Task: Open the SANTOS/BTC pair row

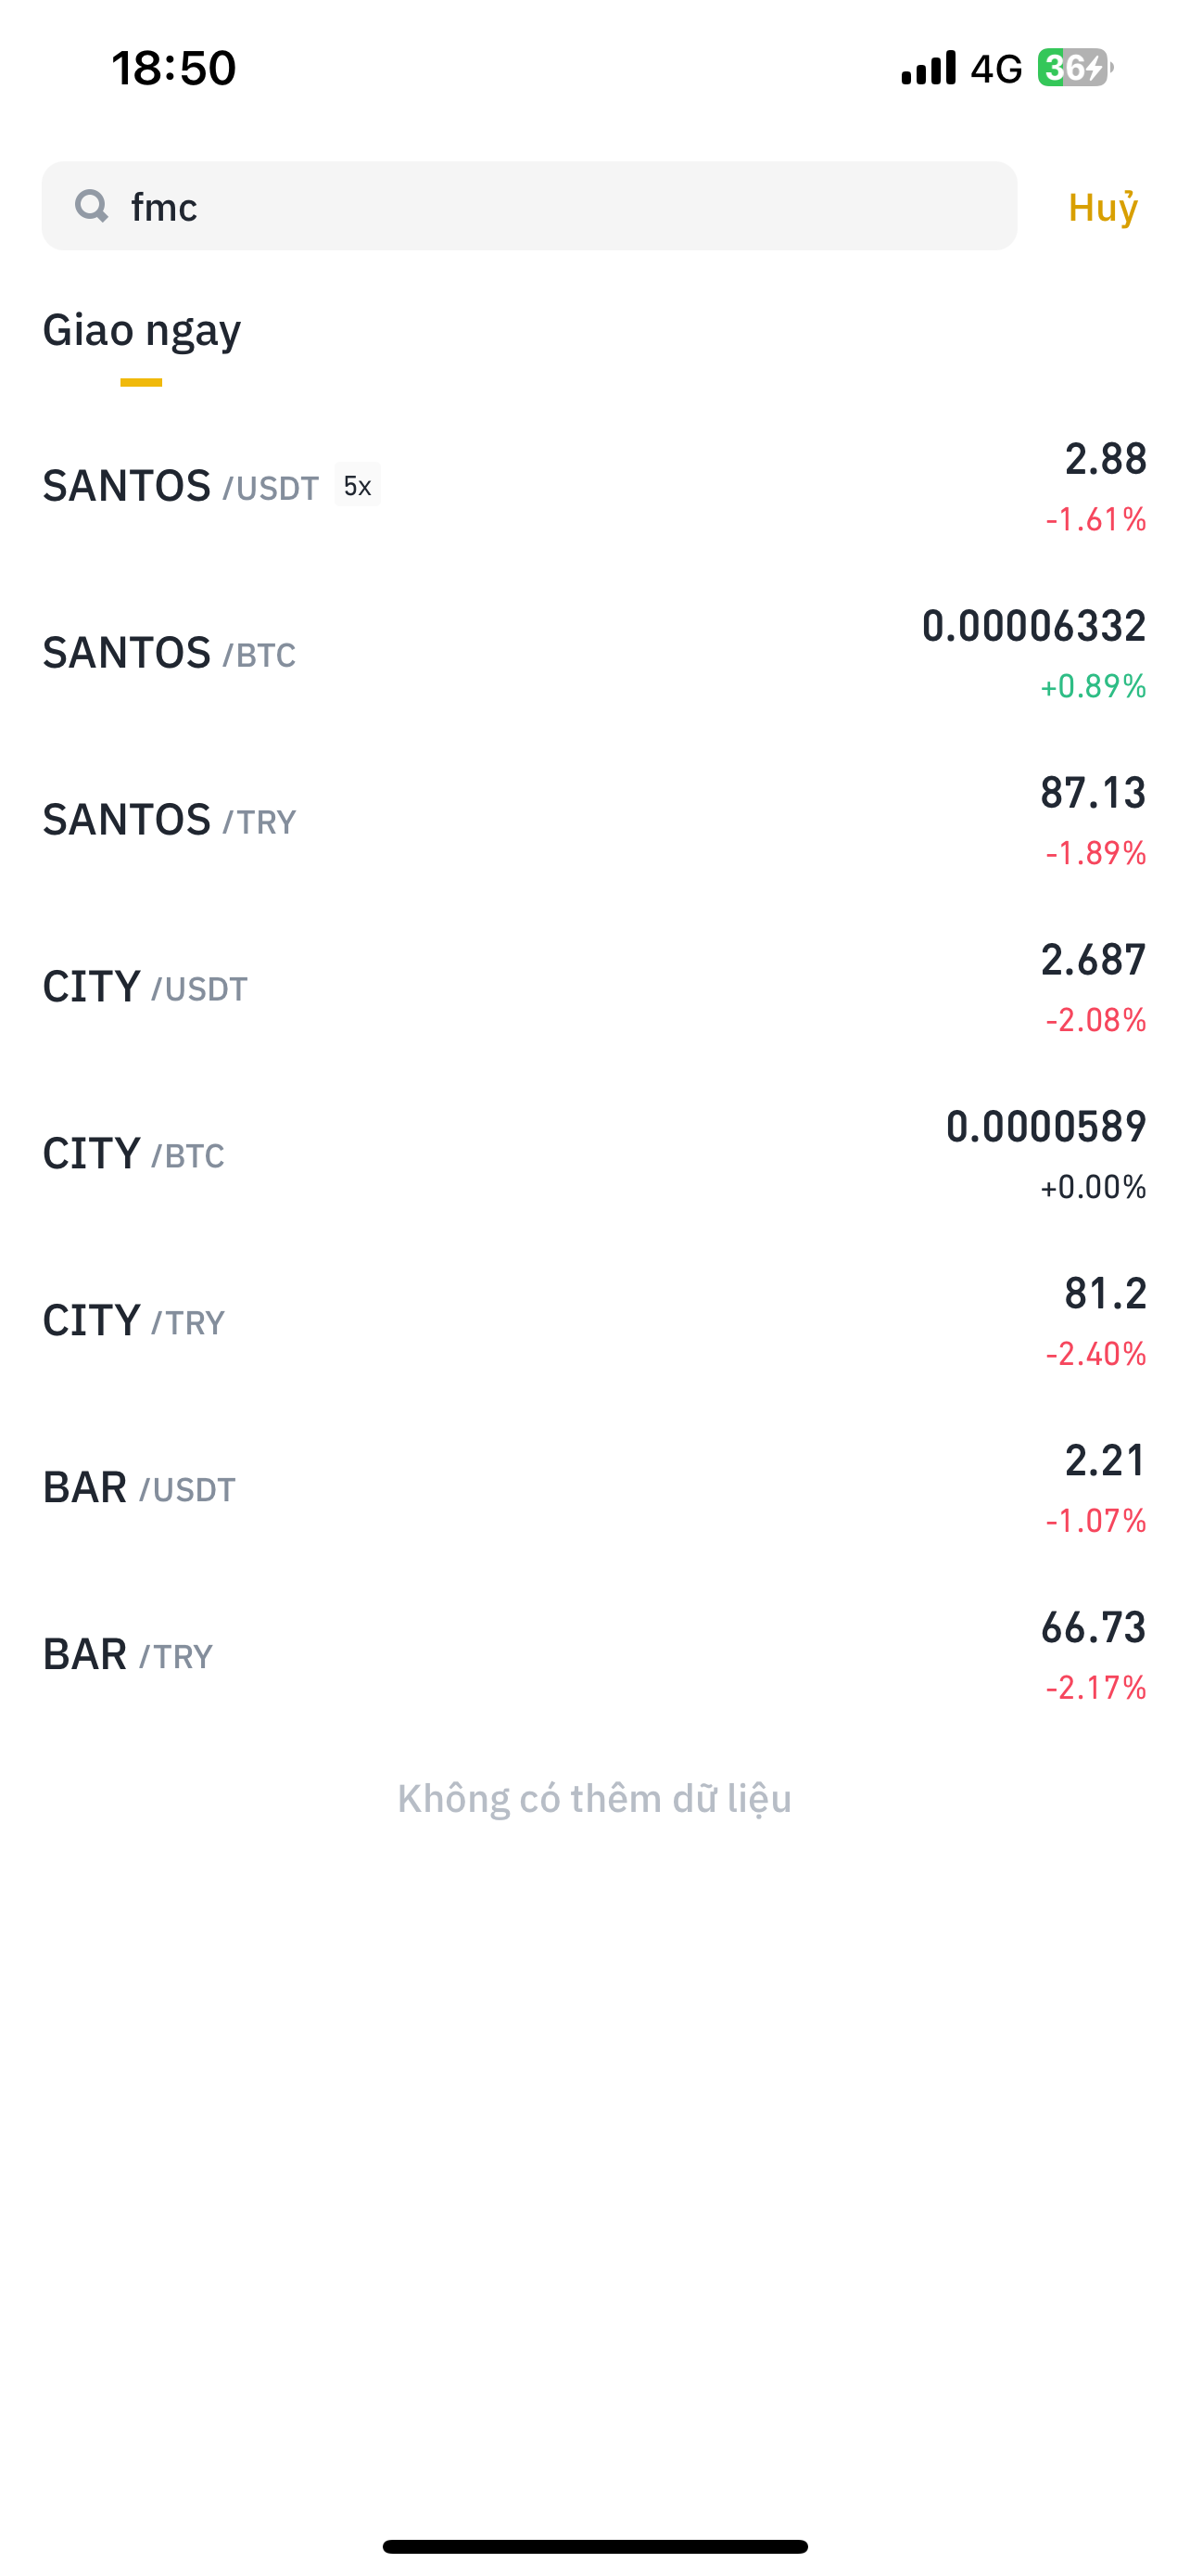Action: coord(594,654)
